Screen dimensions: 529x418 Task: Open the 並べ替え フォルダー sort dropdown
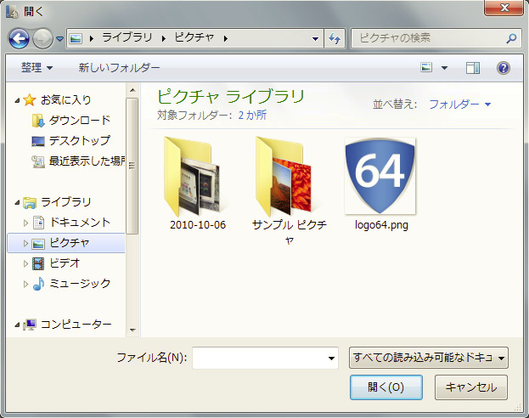pyautogui.click(x=459, y=104)
